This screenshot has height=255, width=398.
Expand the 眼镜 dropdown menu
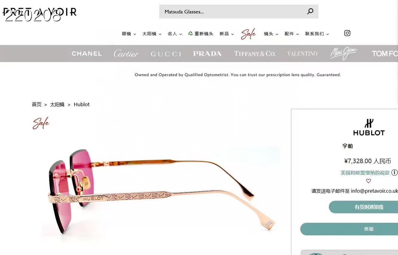(x=129, y=34)
